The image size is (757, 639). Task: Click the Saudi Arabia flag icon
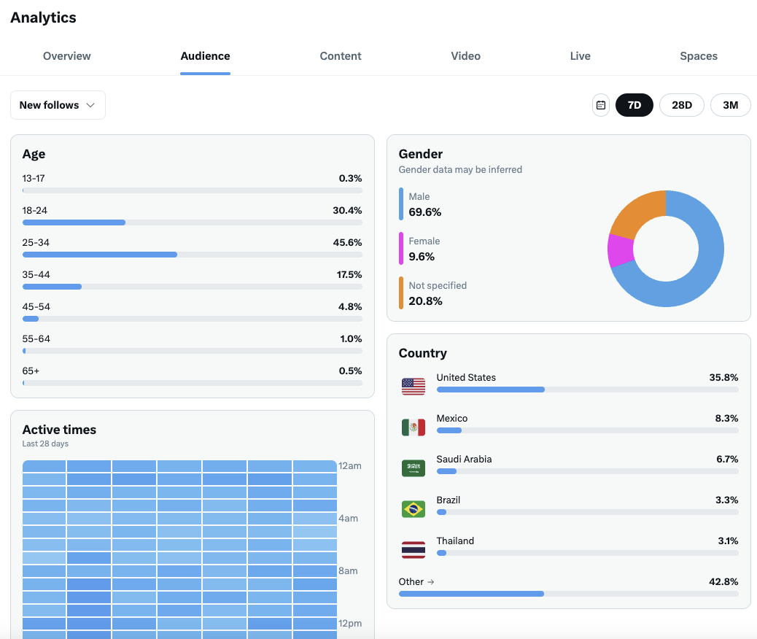point(414,468)
